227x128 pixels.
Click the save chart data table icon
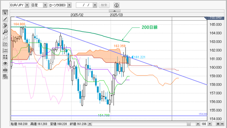coord(5,76)
